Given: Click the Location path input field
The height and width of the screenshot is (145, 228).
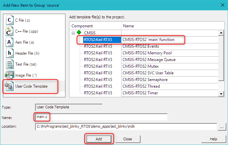Looking at the screenshot, I should pos(126,127).
